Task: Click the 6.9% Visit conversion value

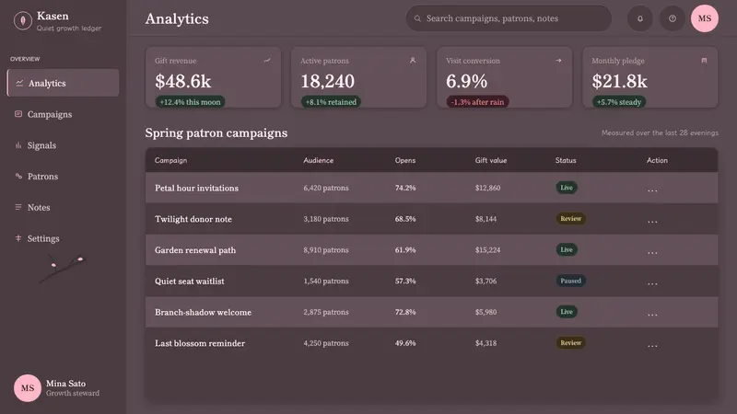Action: (467, 81)
